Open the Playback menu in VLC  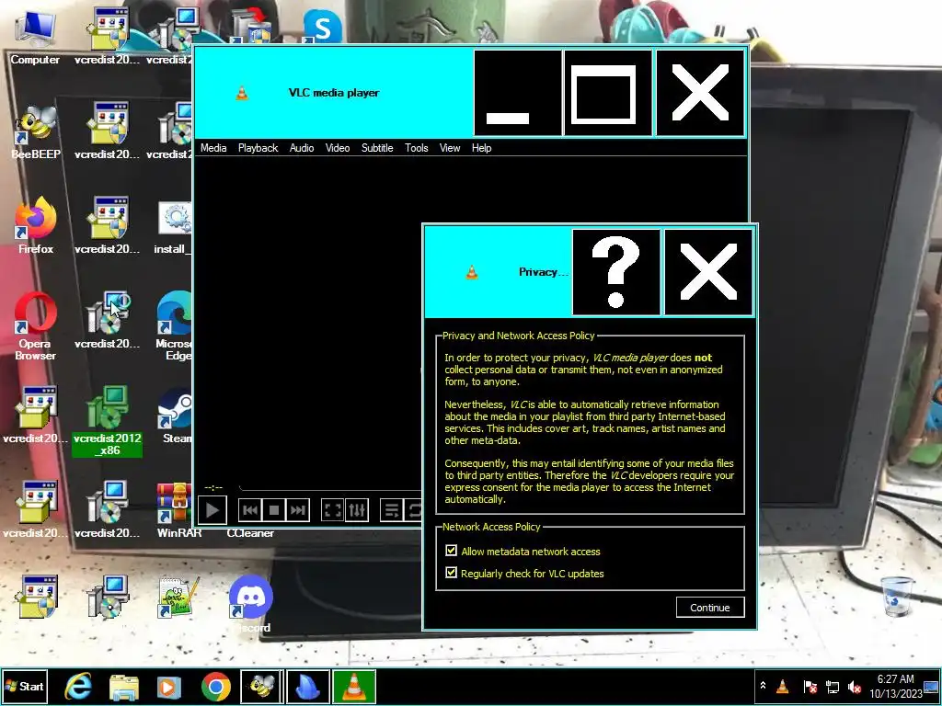point(258,148)
